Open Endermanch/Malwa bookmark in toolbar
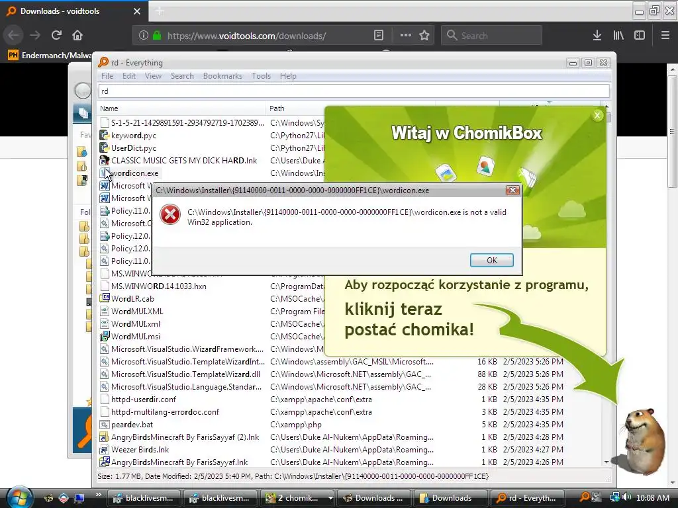 pos(50,55)
